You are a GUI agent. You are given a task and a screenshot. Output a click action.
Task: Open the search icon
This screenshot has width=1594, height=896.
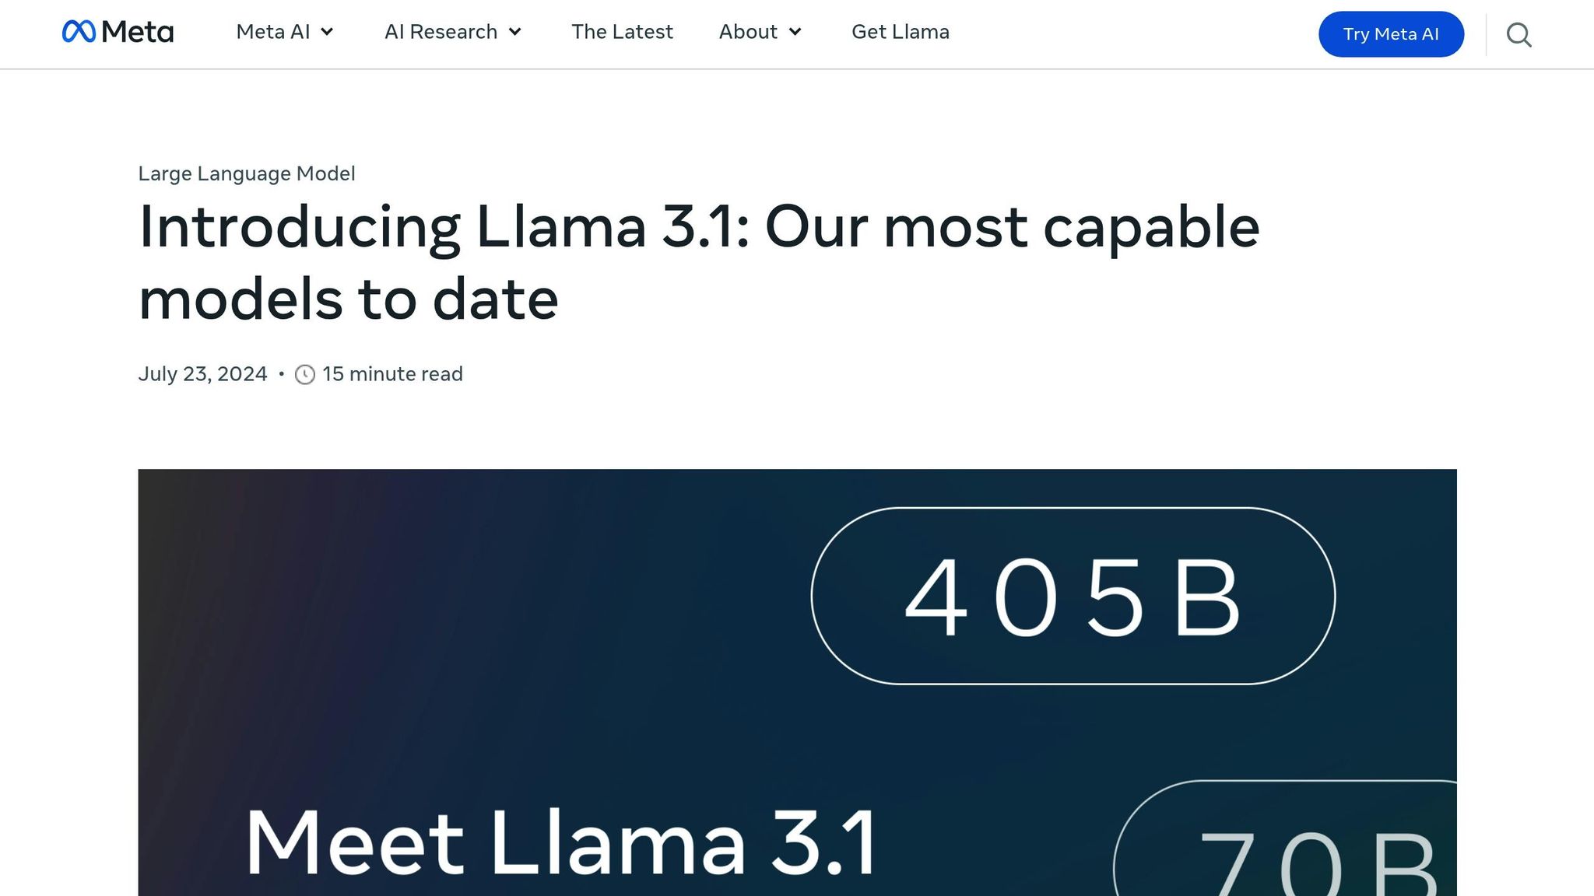(1518, 34)
